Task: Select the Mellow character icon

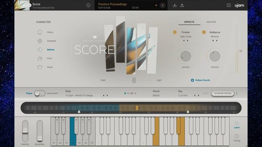Action: coord(40,49)
